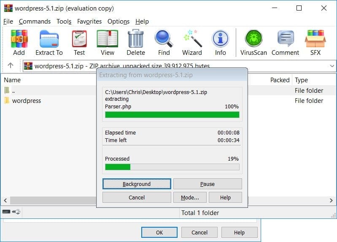Cancel the extraction in the progress dialog
Screen dimensions: 337x242
point(137,197)
